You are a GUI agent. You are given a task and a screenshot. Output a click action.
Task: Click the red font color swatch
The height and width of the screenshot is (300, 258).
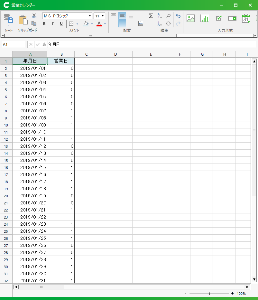point(99,24)
